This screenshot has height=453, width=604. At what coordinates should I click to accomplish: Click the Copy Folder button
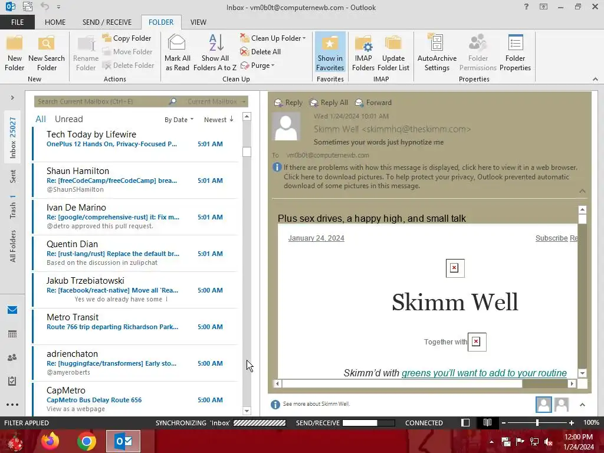[127, 38]
